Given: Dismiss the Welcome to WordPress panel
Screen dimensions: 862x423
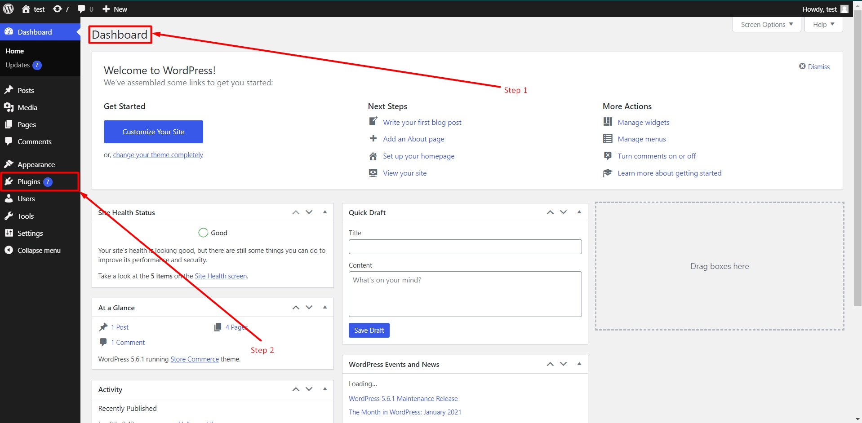Looking at the screenshot, I should click(814, 66).
